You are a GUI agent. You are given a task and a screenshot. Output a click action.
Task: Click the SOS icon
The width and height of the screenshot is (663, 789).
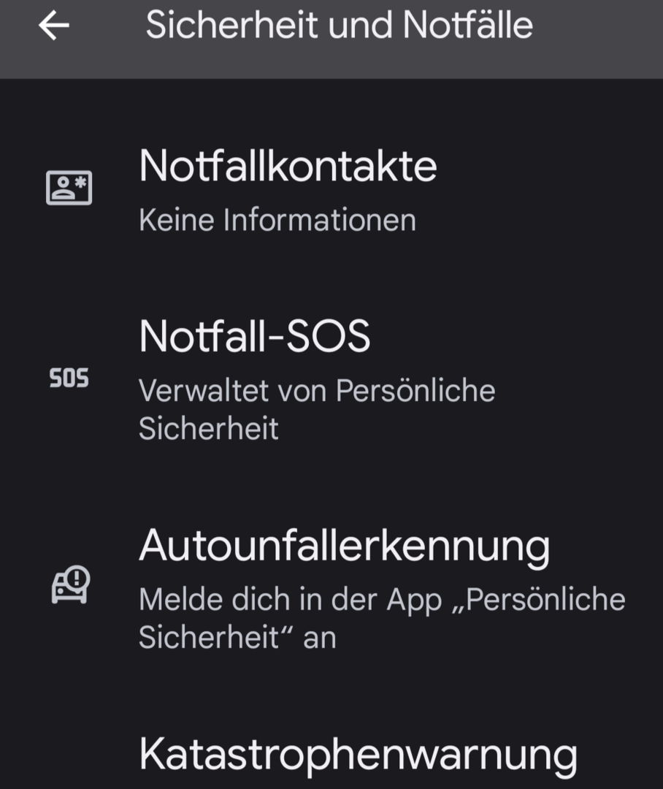click(x=69, y=378)
